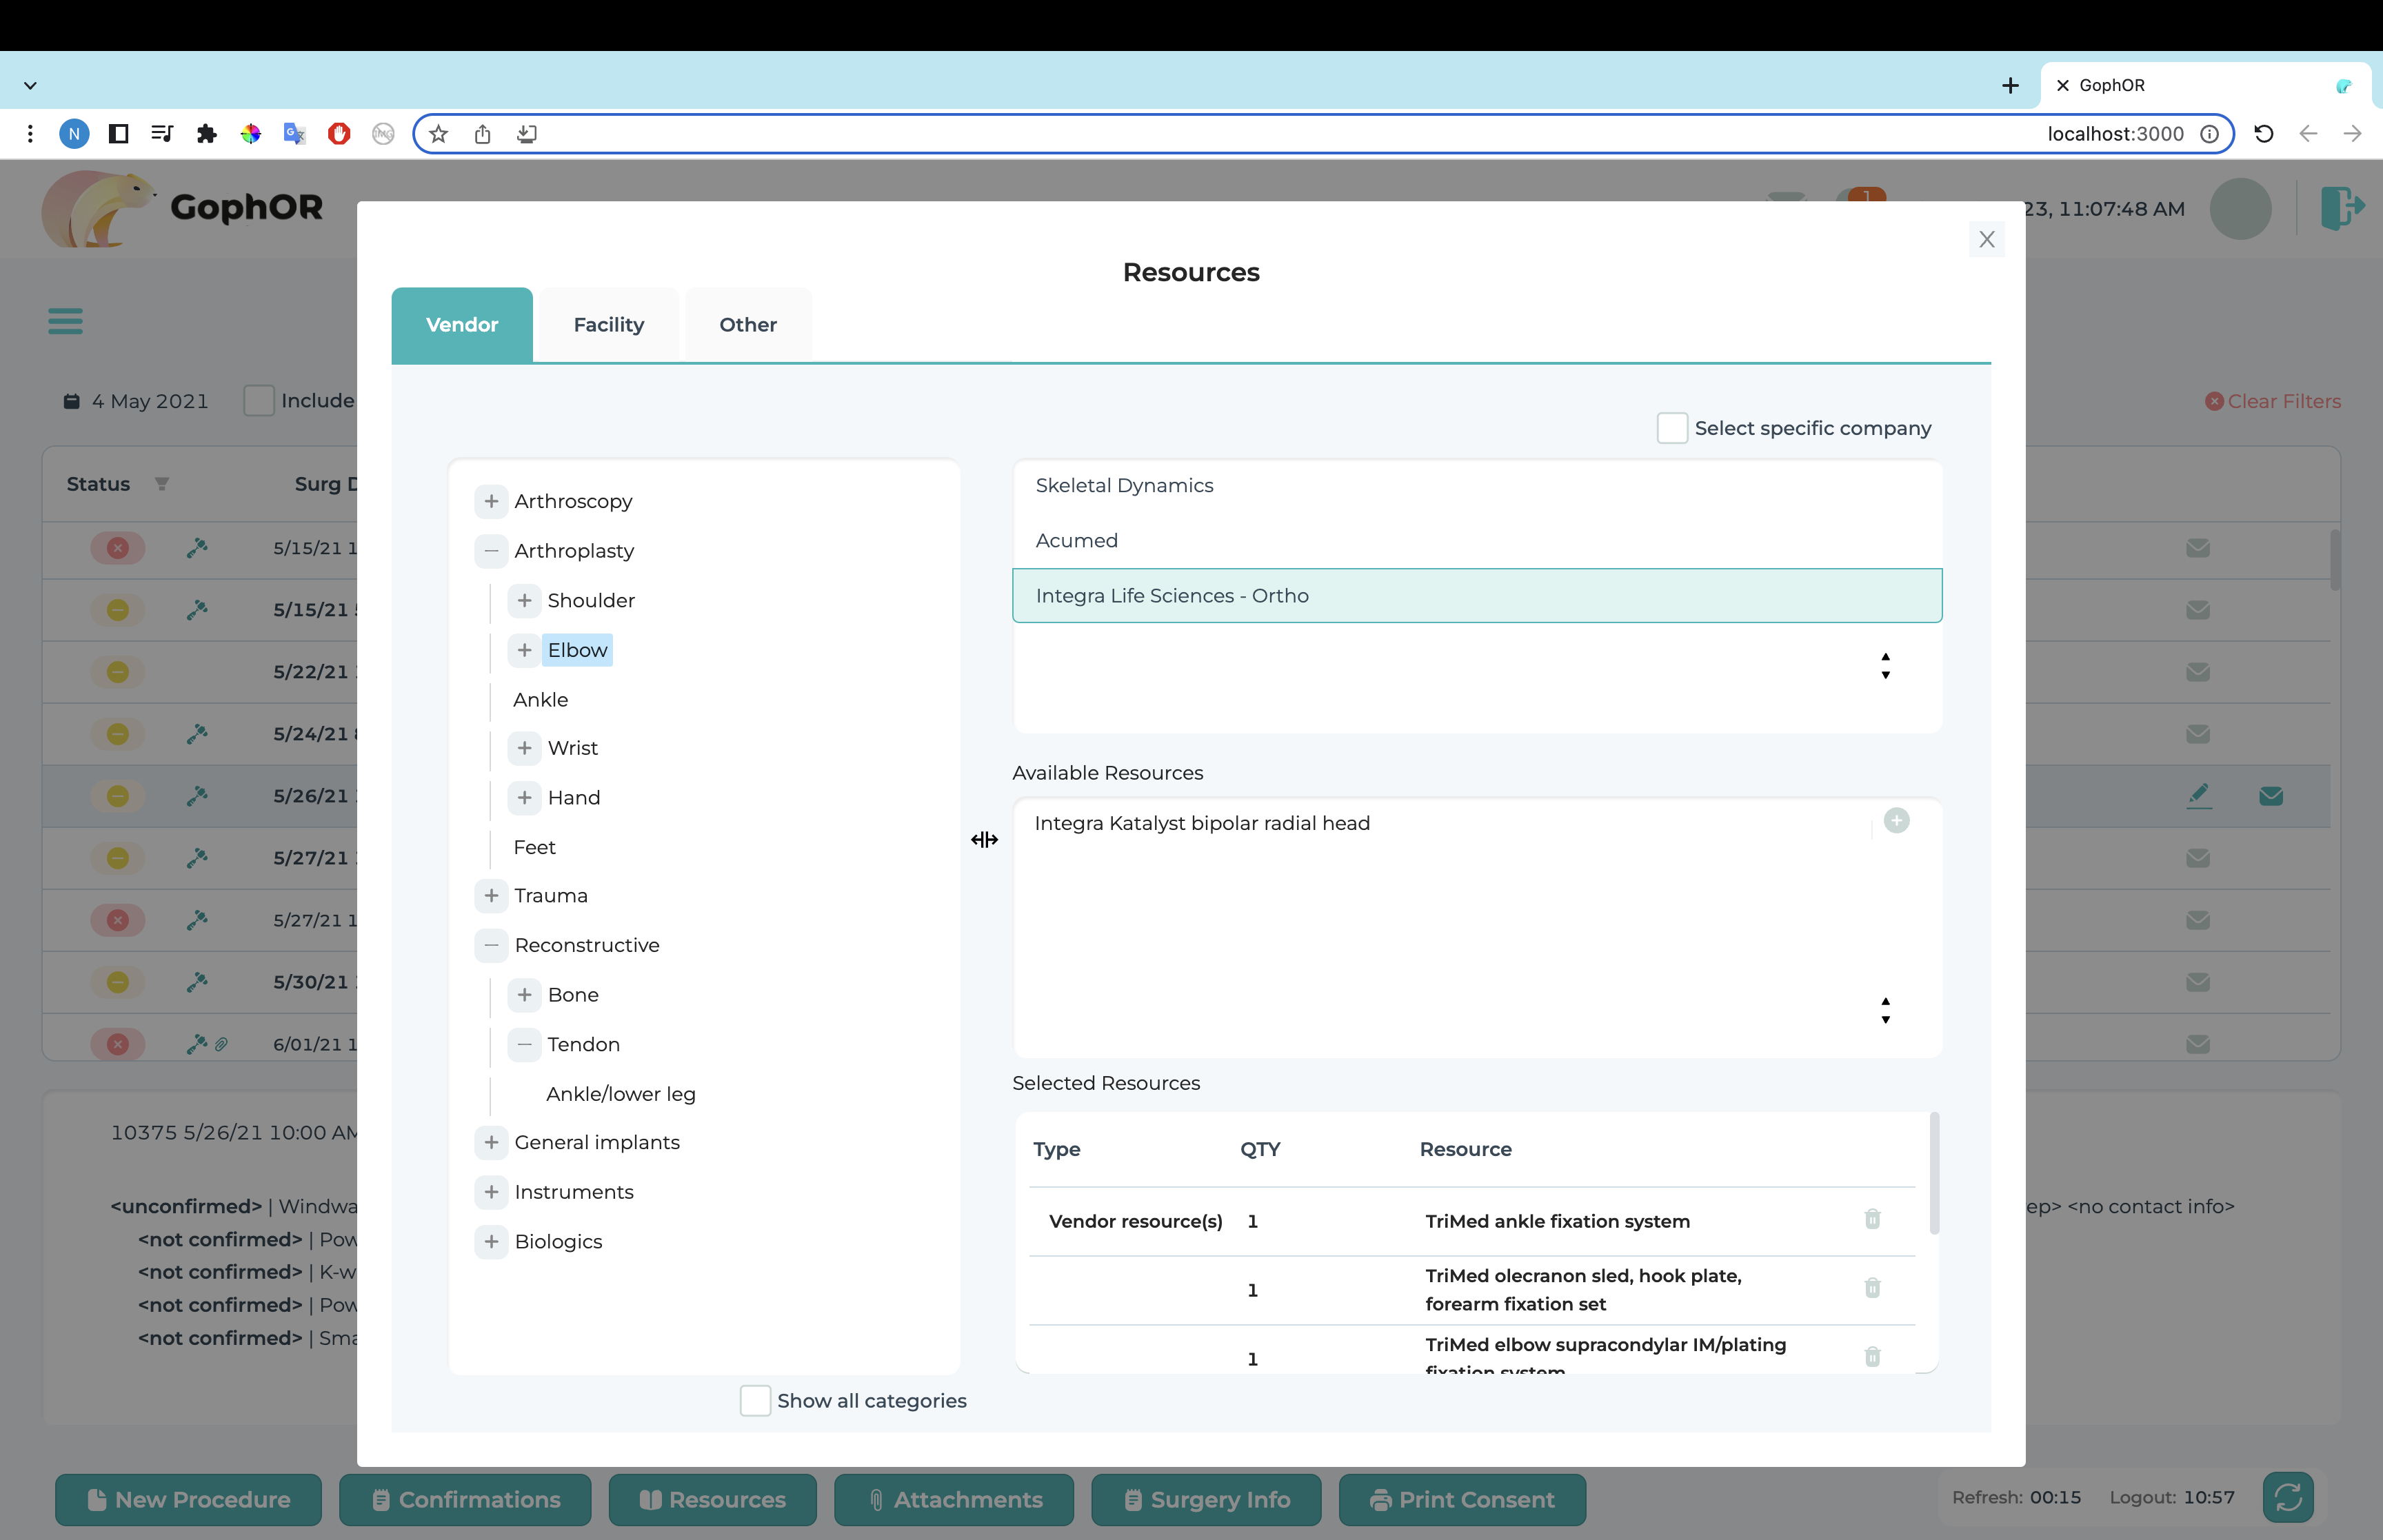Expand the Trauma category
This screenshot has width=2383, height=1540.
(491, 895)
